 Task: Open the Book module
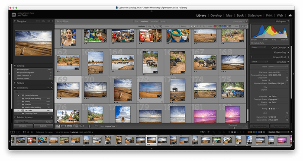coord(240,16)
